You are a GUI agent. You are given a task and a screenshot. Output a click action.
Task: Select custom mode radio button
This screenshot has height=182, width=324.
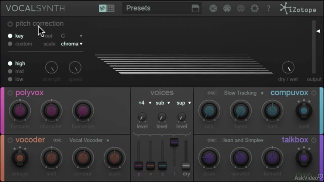10,44
